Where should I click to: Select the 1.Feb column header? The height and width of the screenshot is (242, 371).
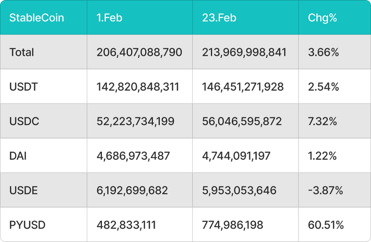[109, 18]
